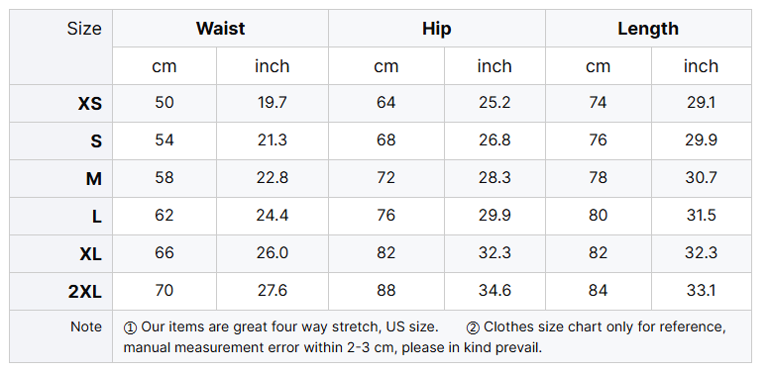This screenshot has width=768, height=371.
Task: Click 2XL length cell showing 33.1
Action: (701, 291)
